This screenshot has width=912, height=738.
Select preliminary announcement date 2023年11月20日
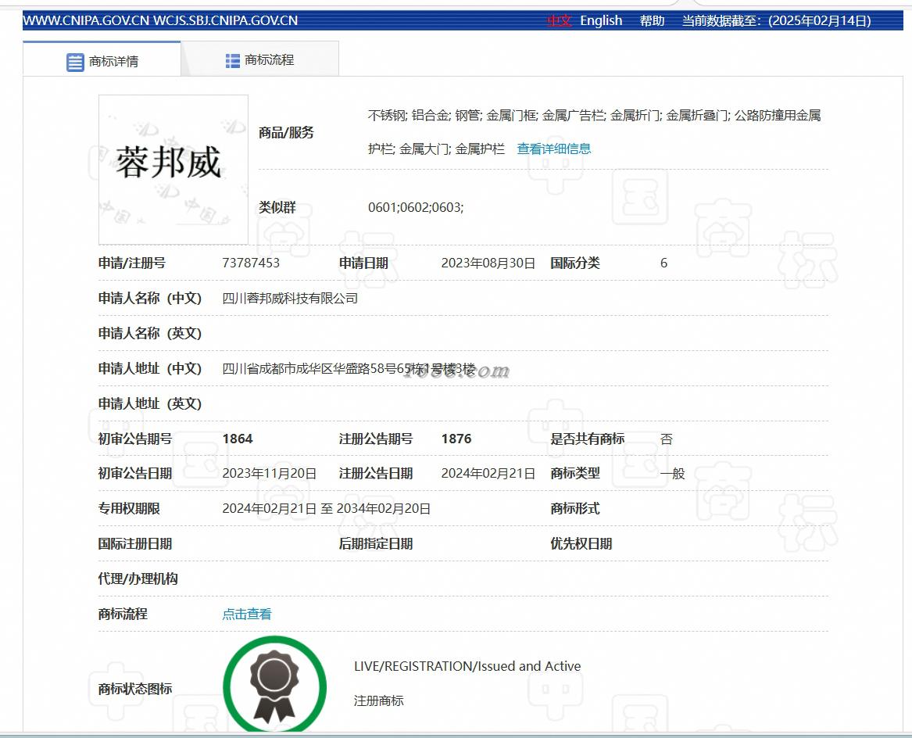[x=270, y=474]
